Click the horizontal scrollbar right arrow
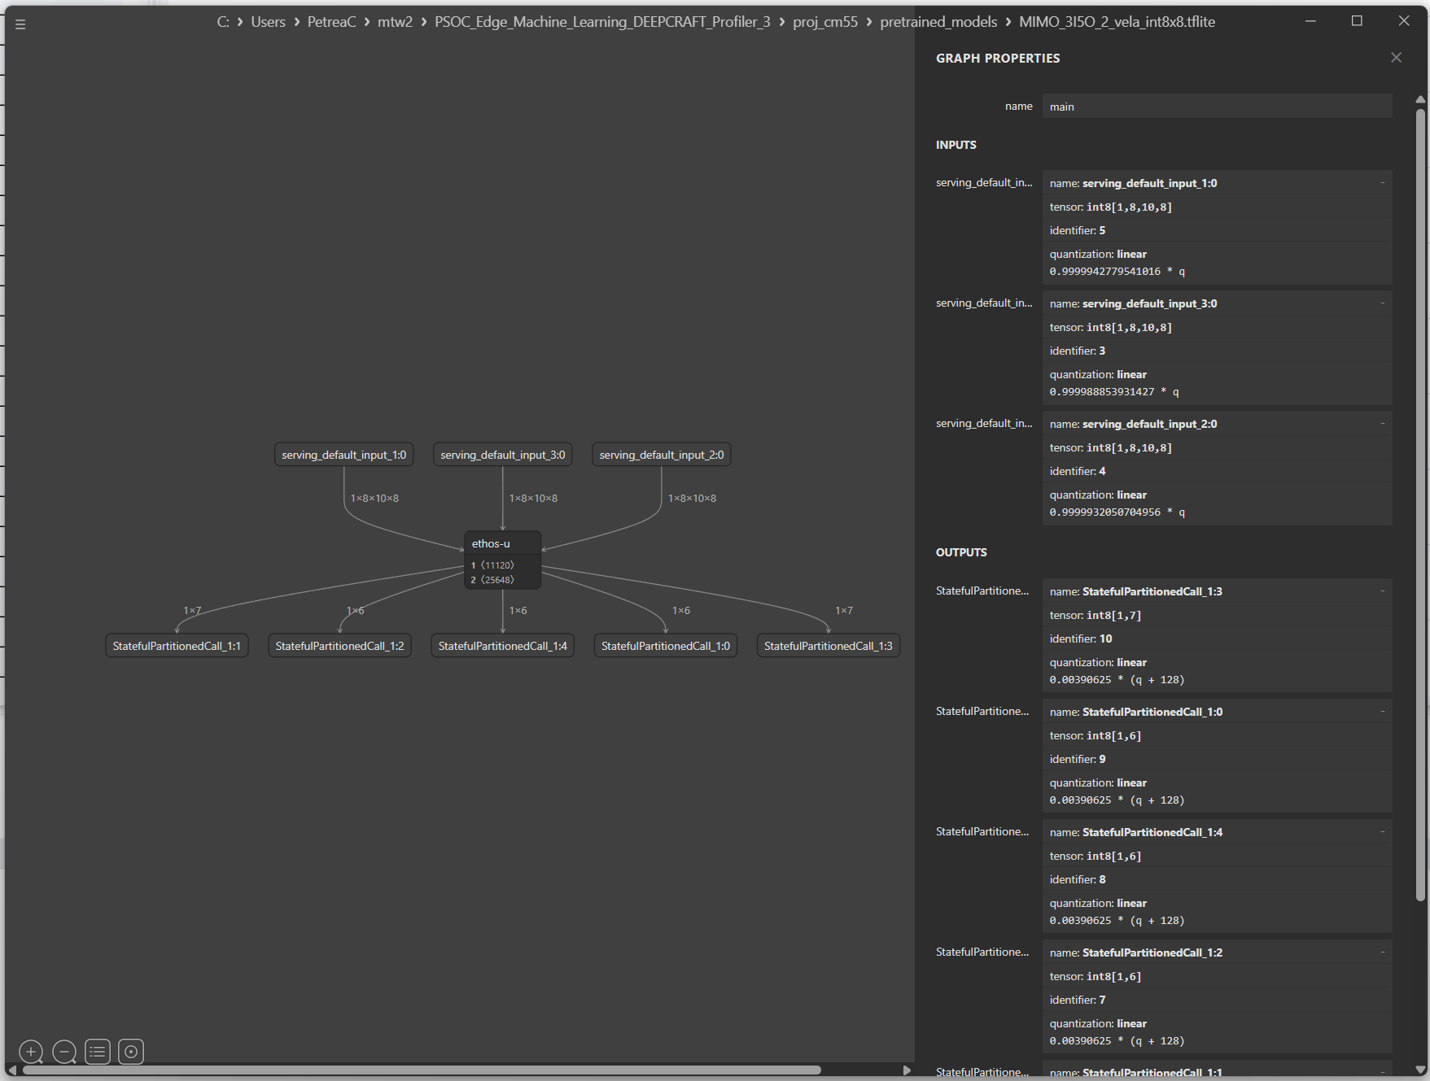1430x1081 pixels. (907, 1070)
